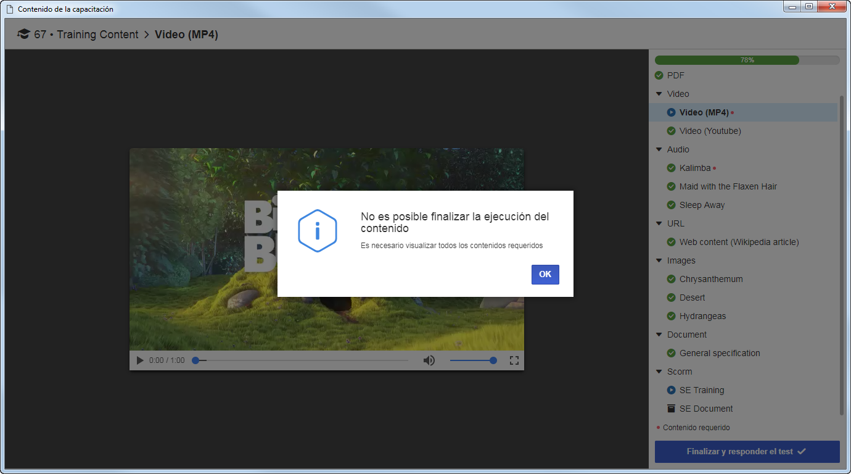The width and height of the screenshot is (851, 474).
Task: Mute the video speaker icon
Action: click(x=429, y=360)
